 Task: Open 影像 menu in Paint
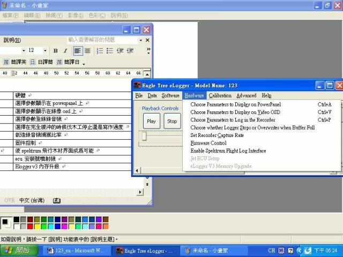coord(75,16)
